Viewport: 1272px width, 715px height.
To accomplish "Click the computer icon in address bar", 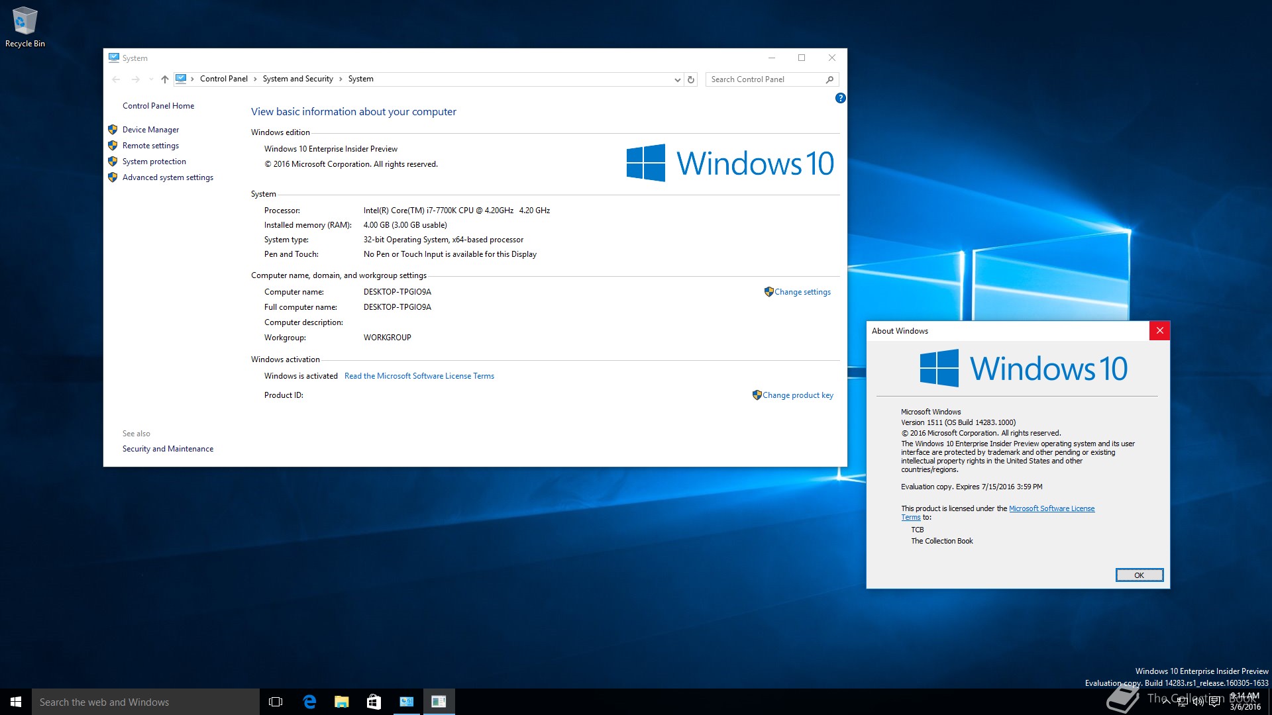I will 181,79.
